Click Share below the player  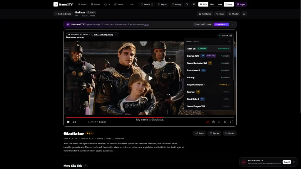tap(200, 133)
